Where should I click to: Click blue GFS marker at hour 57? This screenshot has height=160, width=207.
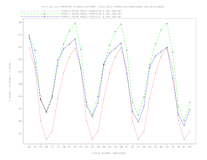pos(138,122)
